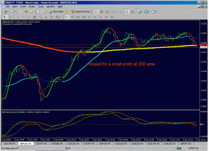
Task: Select the equidistant channel tool
Action: coord(34,17)
